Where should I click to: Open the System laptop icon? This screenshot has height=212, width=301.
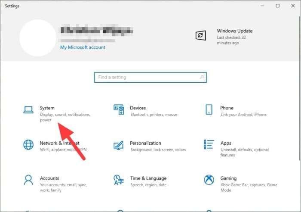point(28,110)
